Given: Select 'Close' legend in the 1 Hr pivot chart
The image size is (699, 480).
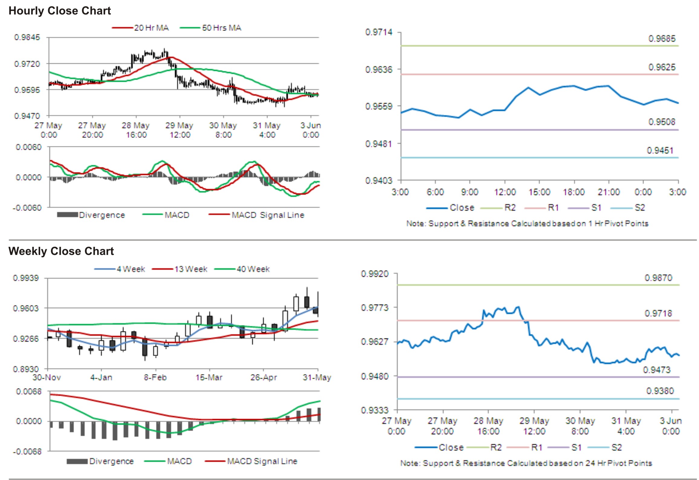Looking at the screenshot, I should pos(462,208).
